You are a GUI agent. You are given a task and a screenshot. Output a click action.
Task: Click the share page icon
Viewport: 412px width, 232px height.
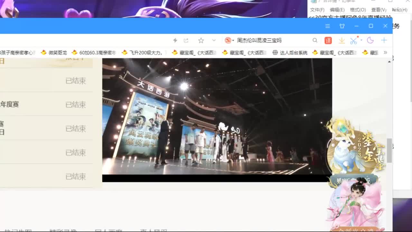(186, 40)
